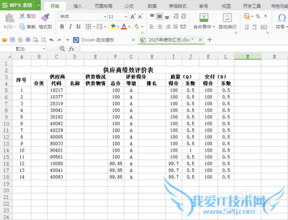
Task: Open the borders dropdown arrow
Action: (x=94, y=27)
